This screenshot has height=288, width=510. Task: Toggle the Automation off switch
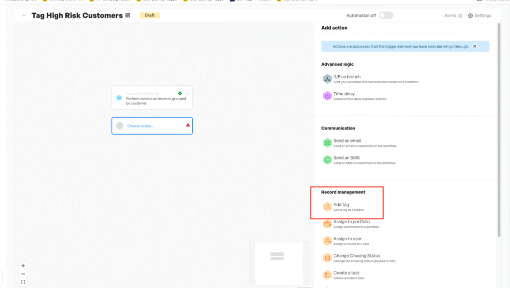click(x=385, y=15)
